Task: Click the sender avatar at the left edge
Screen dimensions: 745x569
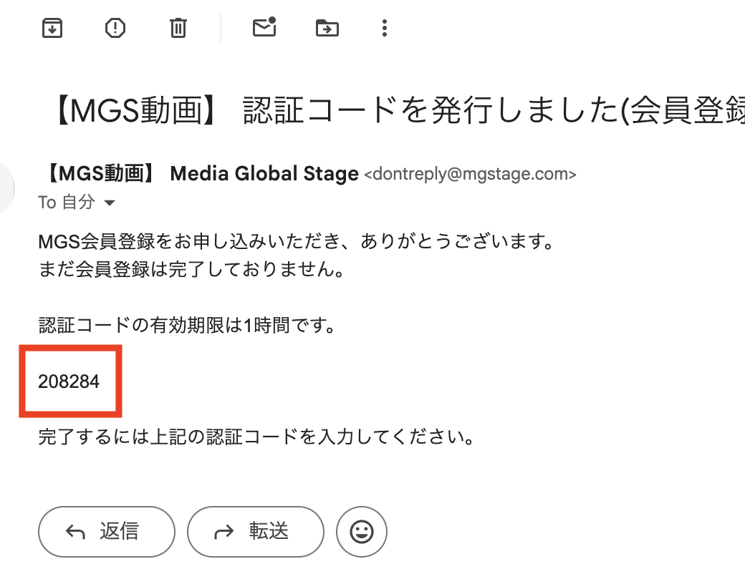Action: [6, 188]
